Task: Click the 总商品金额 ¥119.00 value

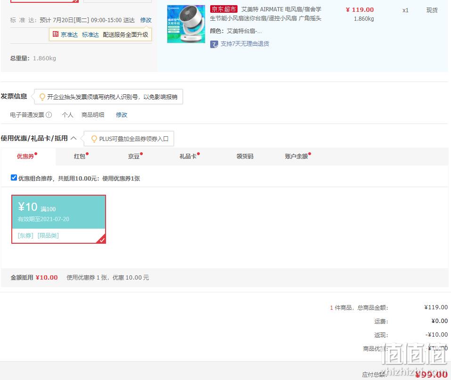Action: point(436,307)
